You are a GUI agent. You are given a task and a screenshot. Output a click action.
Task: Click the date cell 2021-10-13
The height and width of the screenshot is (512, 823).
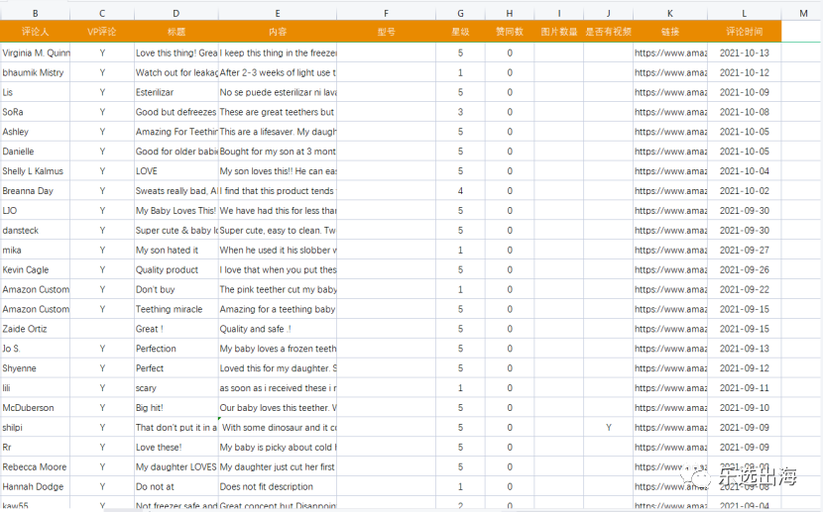pos(744,52)
